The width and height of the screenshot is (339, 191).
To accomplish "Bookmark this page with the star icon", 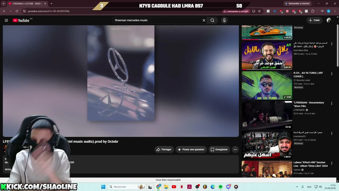I will [x=259, y=11].
